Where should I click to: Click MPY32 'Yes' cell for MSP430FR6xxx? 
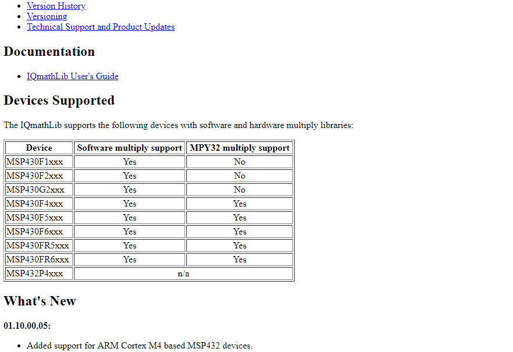(x=239, y=259)
